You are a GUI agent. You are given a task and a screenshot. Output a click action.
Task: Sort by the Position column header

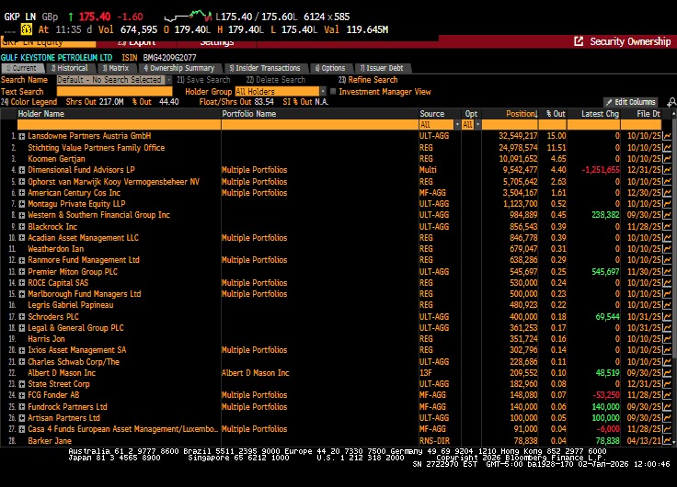[522, 114]
